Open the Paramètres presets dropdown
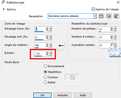This screenshot has width=121, height=98. tap(95, 16)
